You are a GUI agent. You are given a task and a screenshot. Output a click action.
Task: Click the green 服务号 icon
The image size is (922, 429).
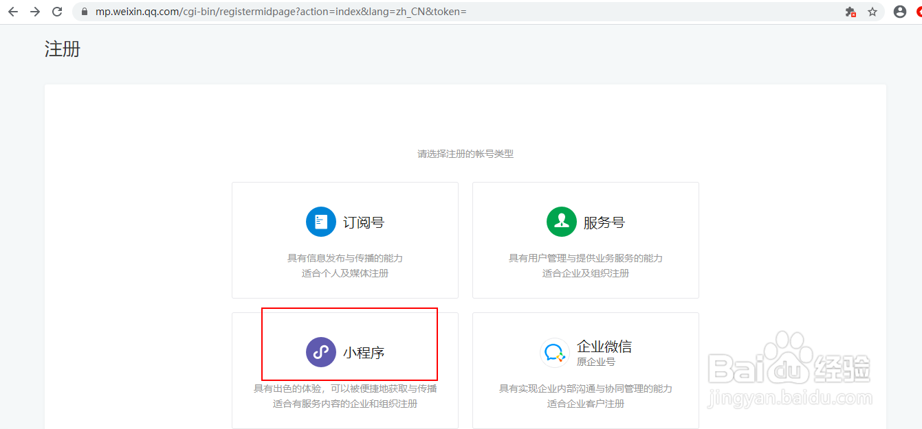[x=562, y=222]
